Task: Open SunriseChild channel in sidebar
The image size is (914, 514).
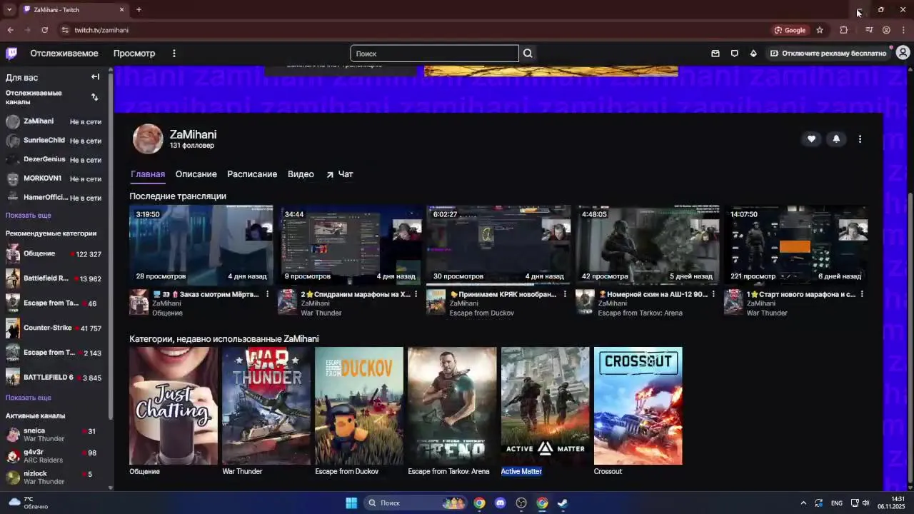Action: coord(54,141)
